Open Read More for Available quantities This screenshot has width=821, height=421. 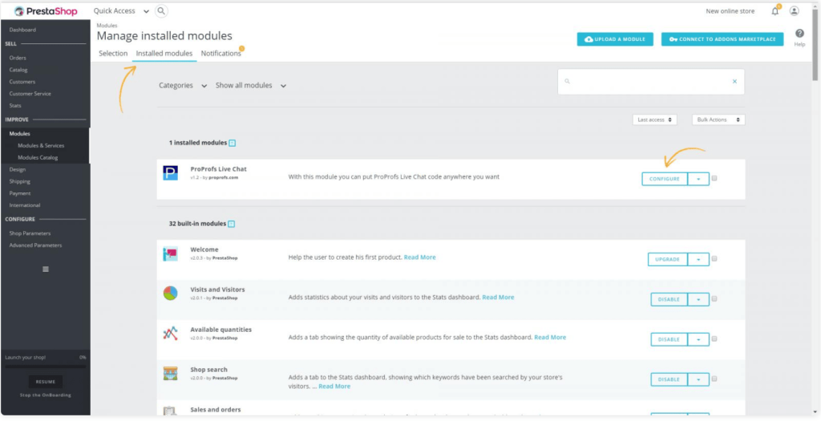click(x=550, y=338)
